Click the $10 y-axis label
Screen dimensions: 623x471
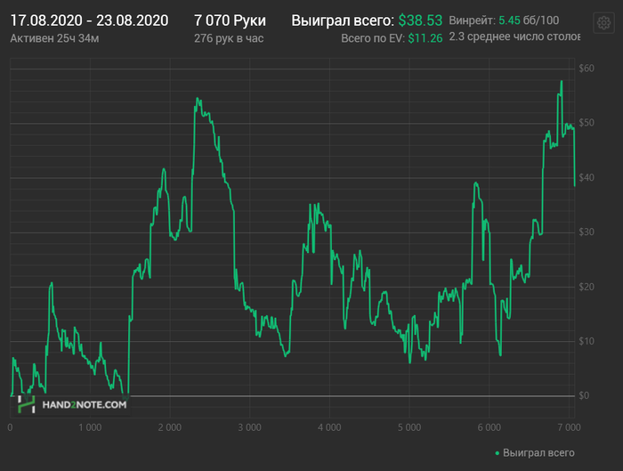[587, 341]
